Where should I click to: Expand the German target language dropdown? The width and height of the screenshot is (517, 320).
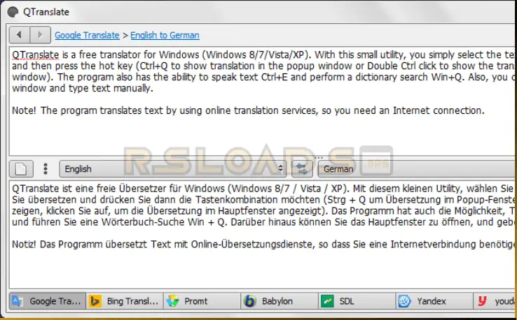click(x=417, y=169)
